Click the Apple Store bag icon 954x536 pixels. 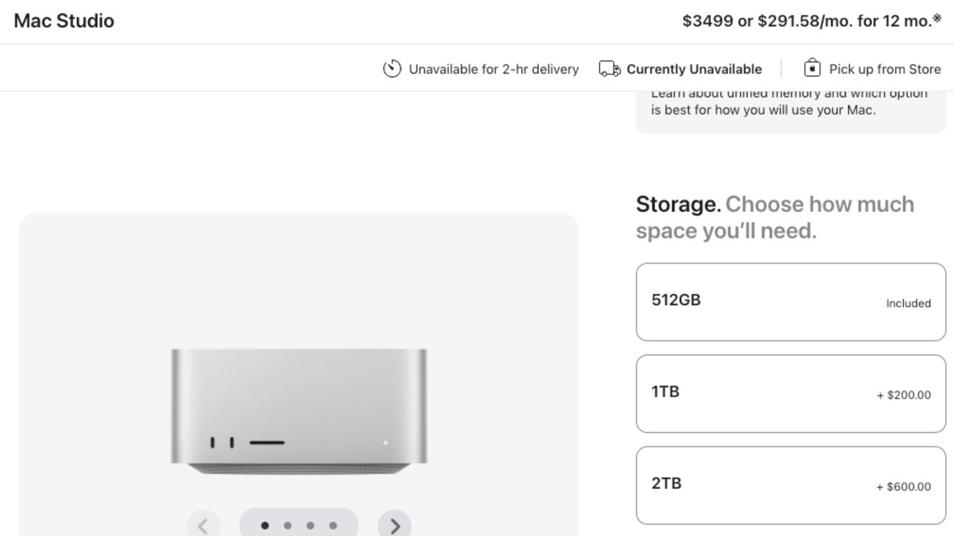click(x=811, y=68)
